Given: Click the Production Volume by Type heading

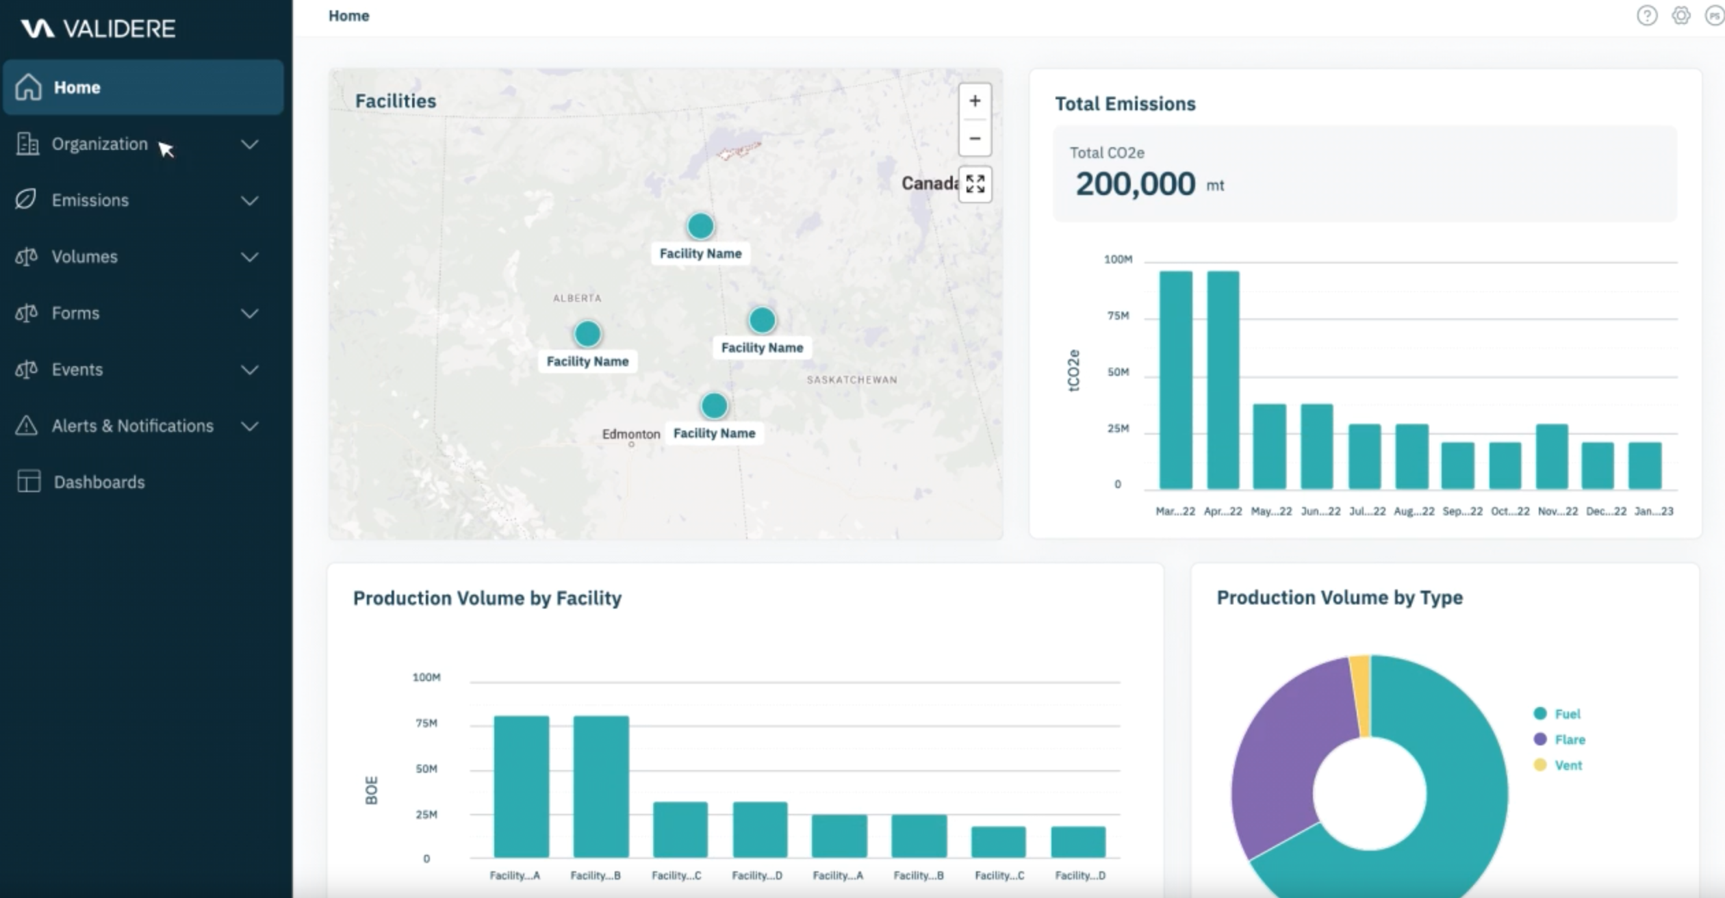Looking at the screenshot, I should 1340,598.
